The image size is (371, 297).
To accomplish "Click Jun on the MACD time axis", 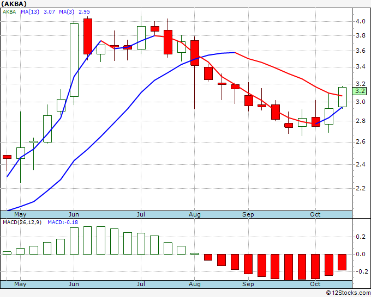I will tap(74, 284).
